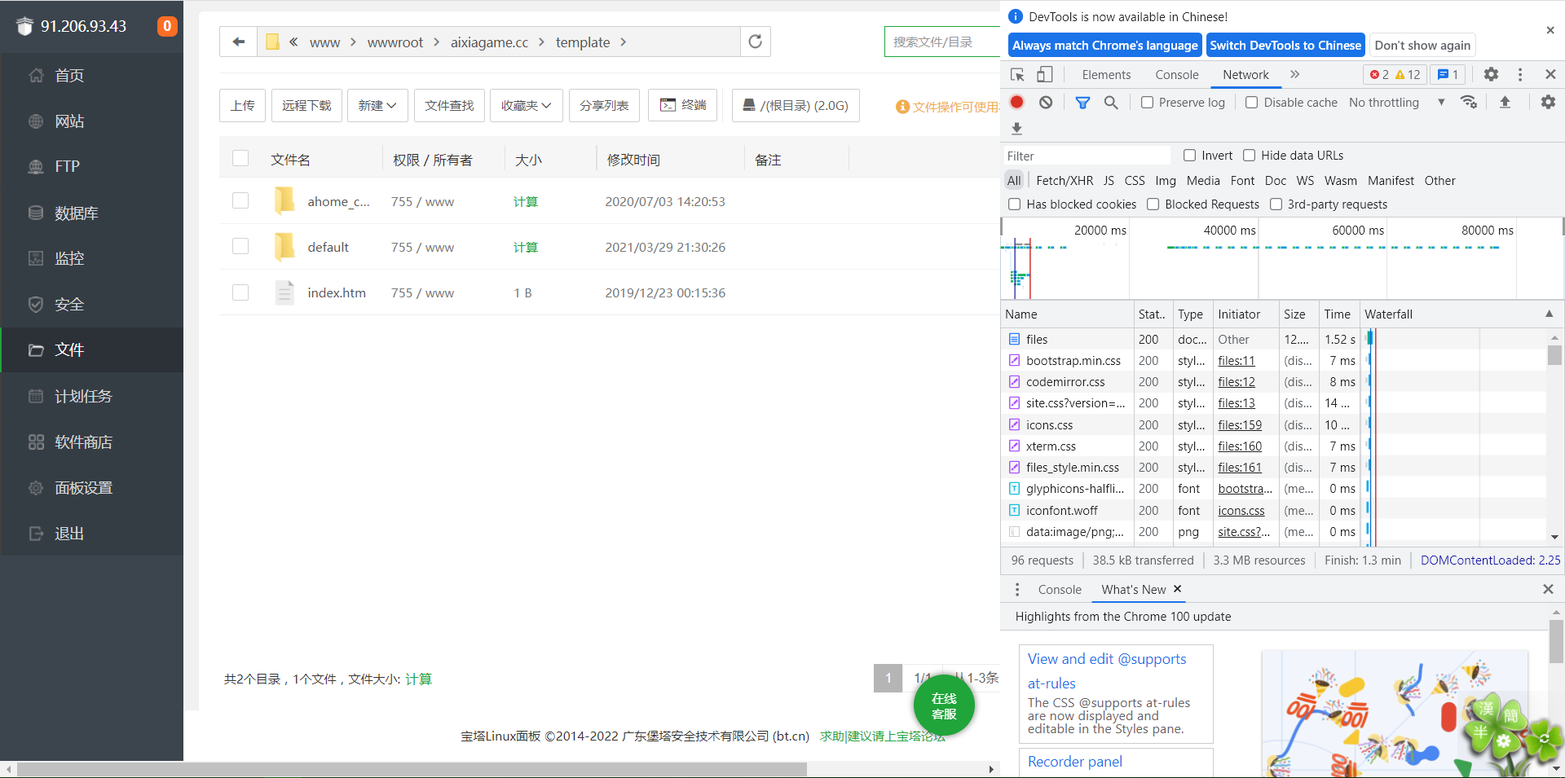The height and width of the screenshot is (778, 1565).
Task: Click Don't show again button
Action: (x=1422, y=45)
